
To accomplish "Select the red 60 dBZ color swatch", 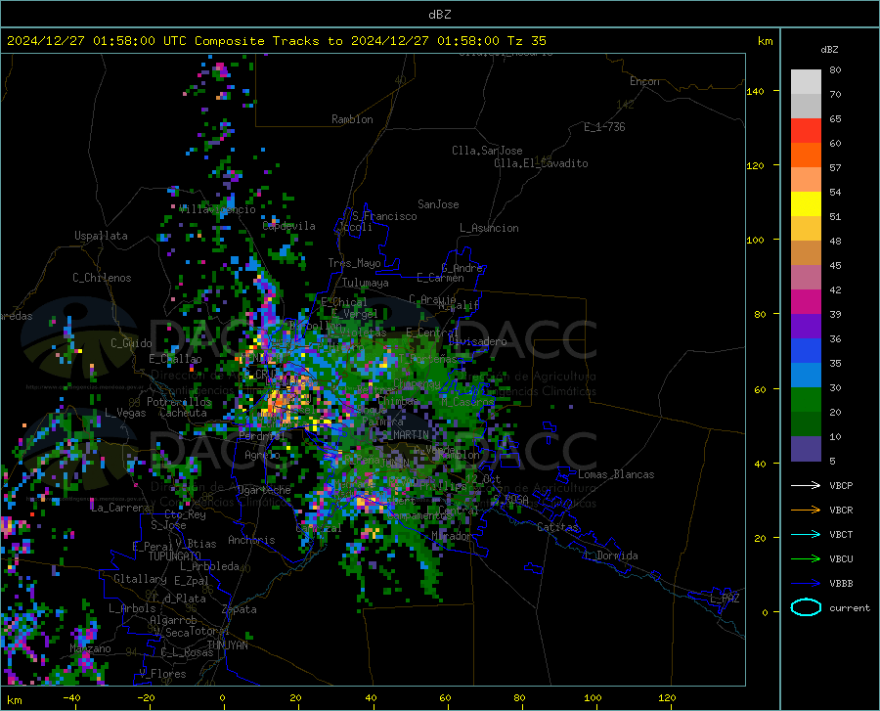I will [x=806, y=131].
